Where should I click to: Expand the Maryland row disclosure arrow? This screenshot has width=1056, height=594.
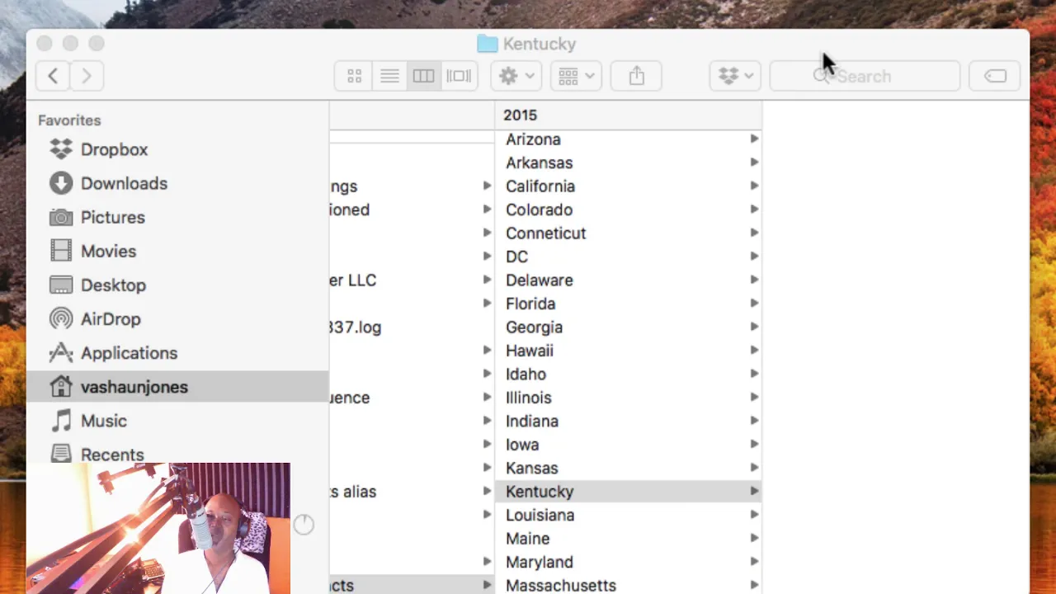pos(754,562)
